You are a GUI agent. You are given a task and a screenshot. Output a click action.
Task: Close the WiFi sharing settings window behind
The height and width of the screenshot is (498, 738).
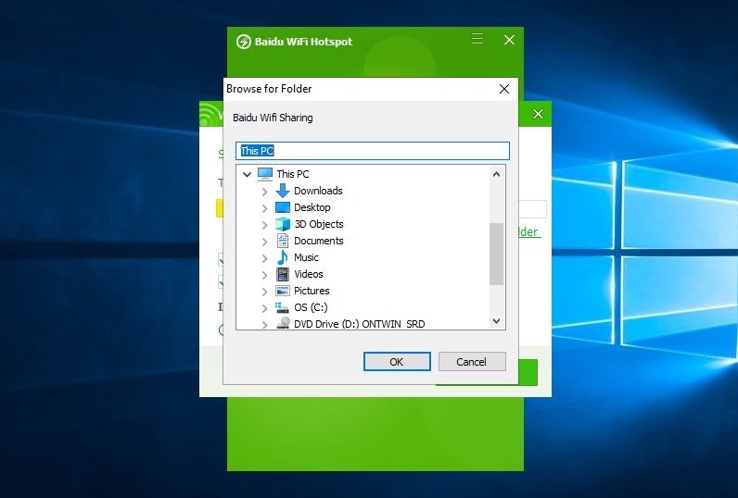tap(538, 114)
